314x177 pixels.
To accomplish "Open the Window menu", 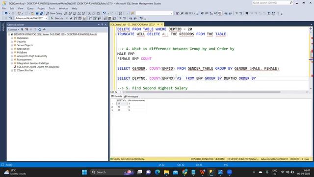I will pyautogui.click(x=63, y=8).
